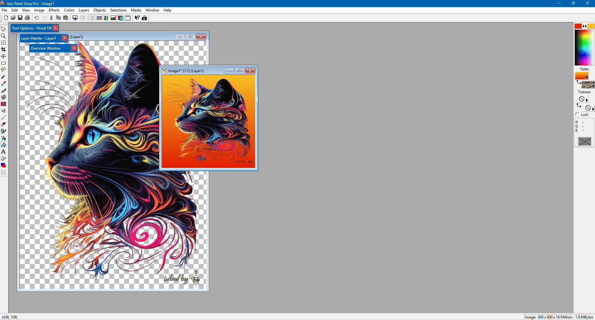Swap foreground and background styles arrow
This screenshot has width=595, height=320.
(x=579, y=82)
